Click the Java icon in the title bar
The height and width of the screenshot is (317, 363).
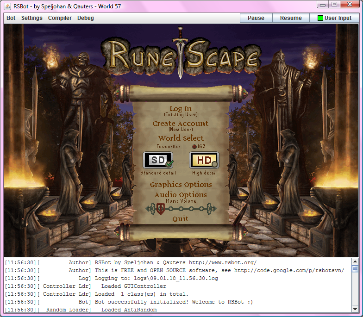tap(7, 6)
